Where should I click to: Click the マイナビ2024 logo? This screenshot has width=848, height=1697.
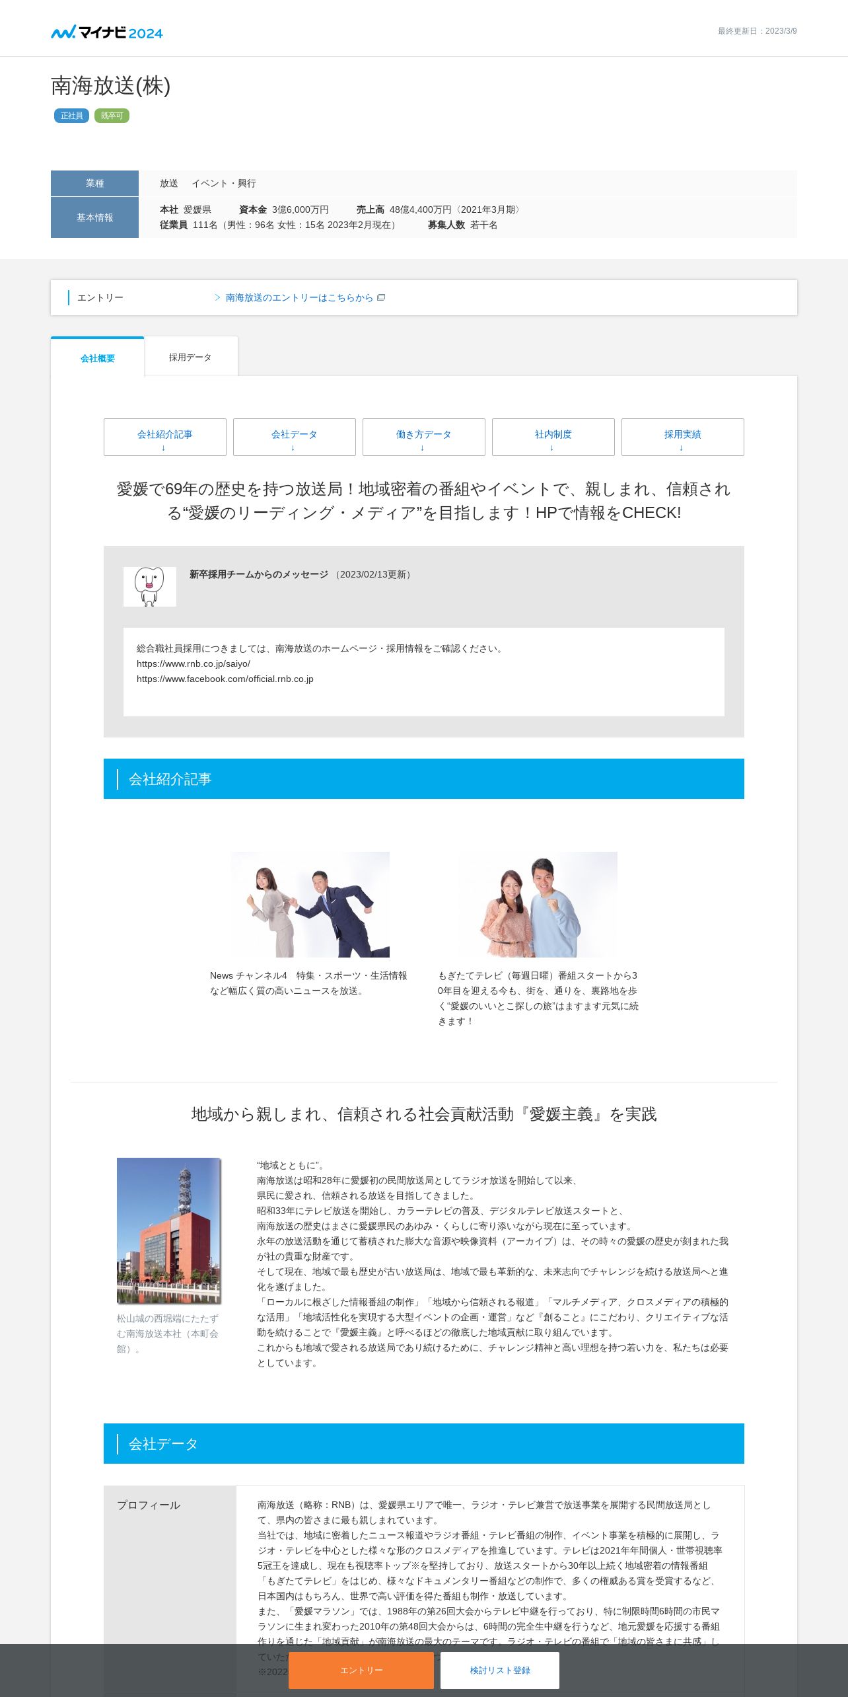pos(107,32)
